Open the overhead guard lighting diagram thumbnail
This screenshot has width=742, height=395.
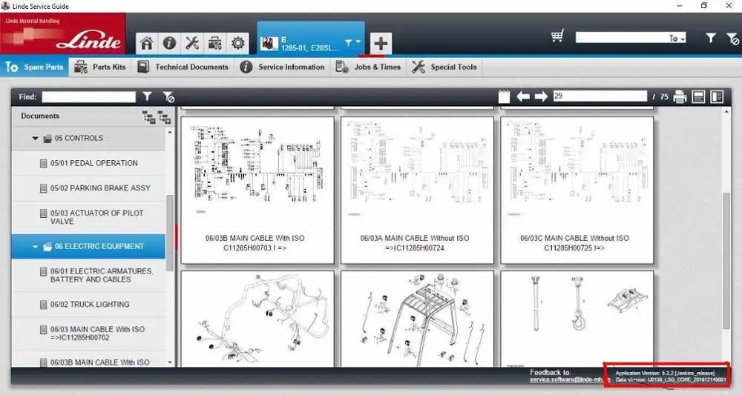[x=417, y=319]
